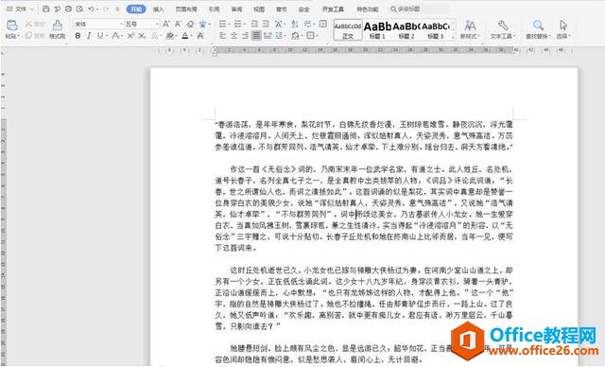Click the Decrease Indent icon
Image resolution: width=605 pixels, height=367 pixels.
254,24
